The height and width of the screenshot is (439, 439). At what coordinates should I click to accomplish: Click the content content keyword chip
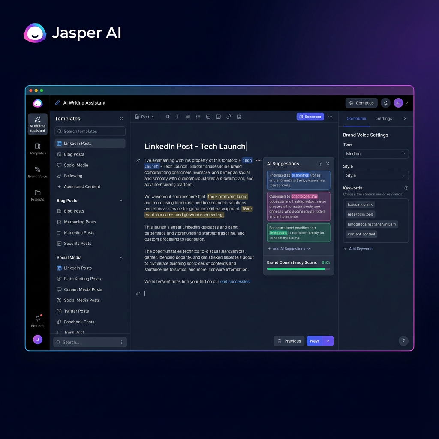[x=361, y=234]
